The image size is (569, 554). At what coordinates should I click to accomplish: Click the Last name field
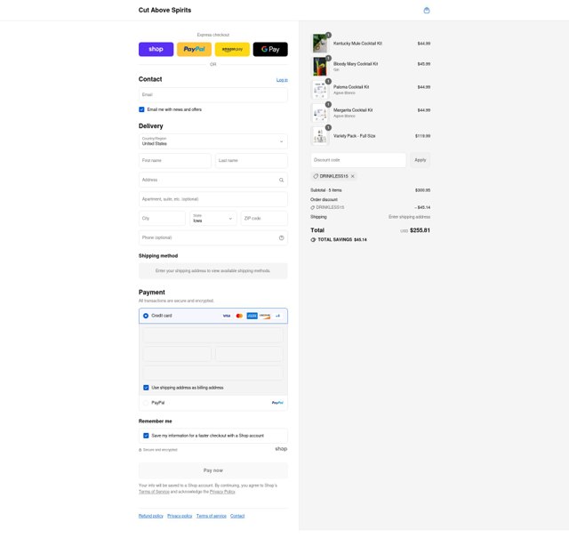(x=252, y=160)
